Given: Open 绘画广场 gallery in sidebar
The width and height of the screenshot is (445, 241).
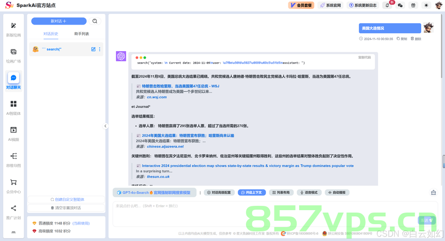Looking at the screenshot, I should [14, 56].
